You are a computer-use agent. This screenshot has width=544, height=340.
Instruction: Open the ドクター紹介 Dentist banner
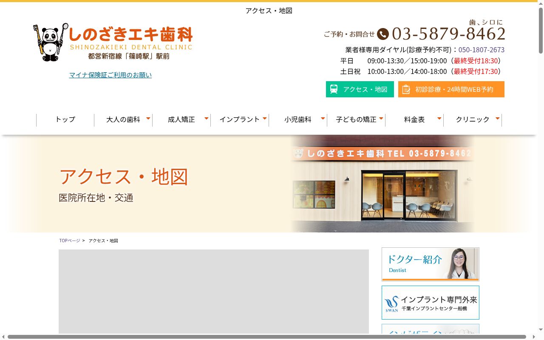(x=431, y=264)
